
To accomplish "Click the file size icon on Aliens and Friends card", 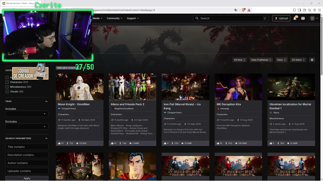I will 130,143.
